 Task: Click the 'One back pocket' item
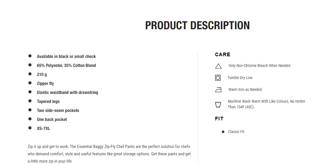[52, 120]
